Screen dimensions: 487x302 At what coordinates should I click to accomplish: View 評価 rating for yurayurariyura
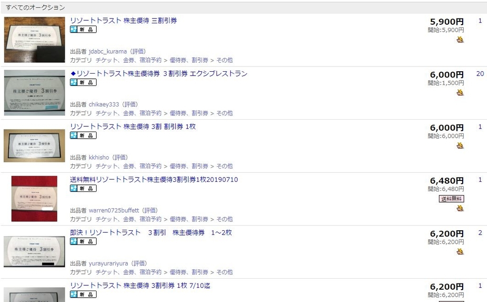139,264
